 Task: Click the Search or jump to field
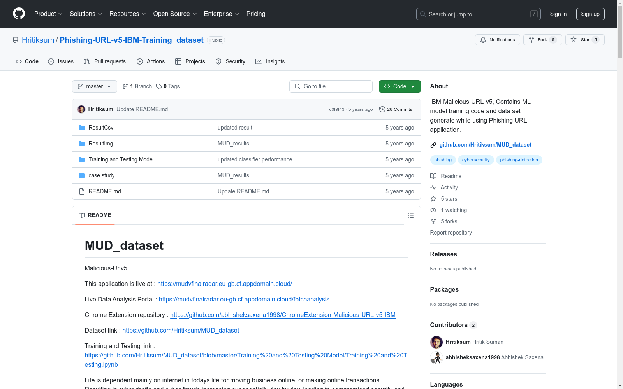(479, 14)
